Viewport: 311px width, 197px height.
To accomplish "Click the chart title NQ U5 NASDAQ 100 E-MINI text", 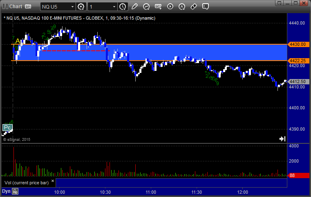I will (x=79, y=18).
